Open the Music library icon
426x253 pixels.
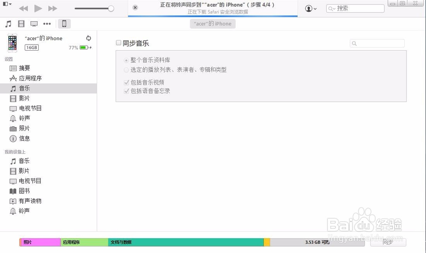click(x=9, y=24)
